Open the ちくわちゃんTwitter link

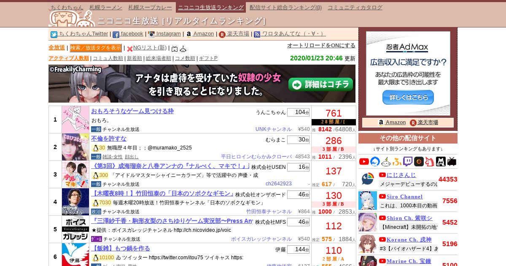pos(83,34)
